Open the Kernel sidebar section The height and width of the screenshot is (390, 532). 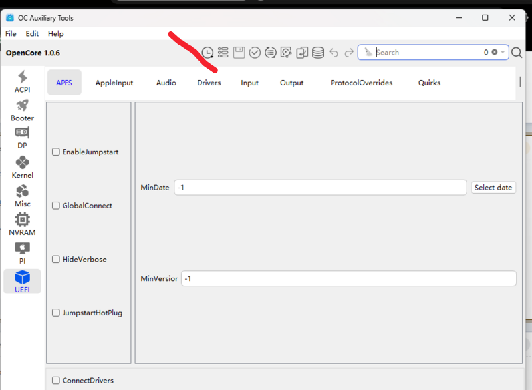coord(23,167)
